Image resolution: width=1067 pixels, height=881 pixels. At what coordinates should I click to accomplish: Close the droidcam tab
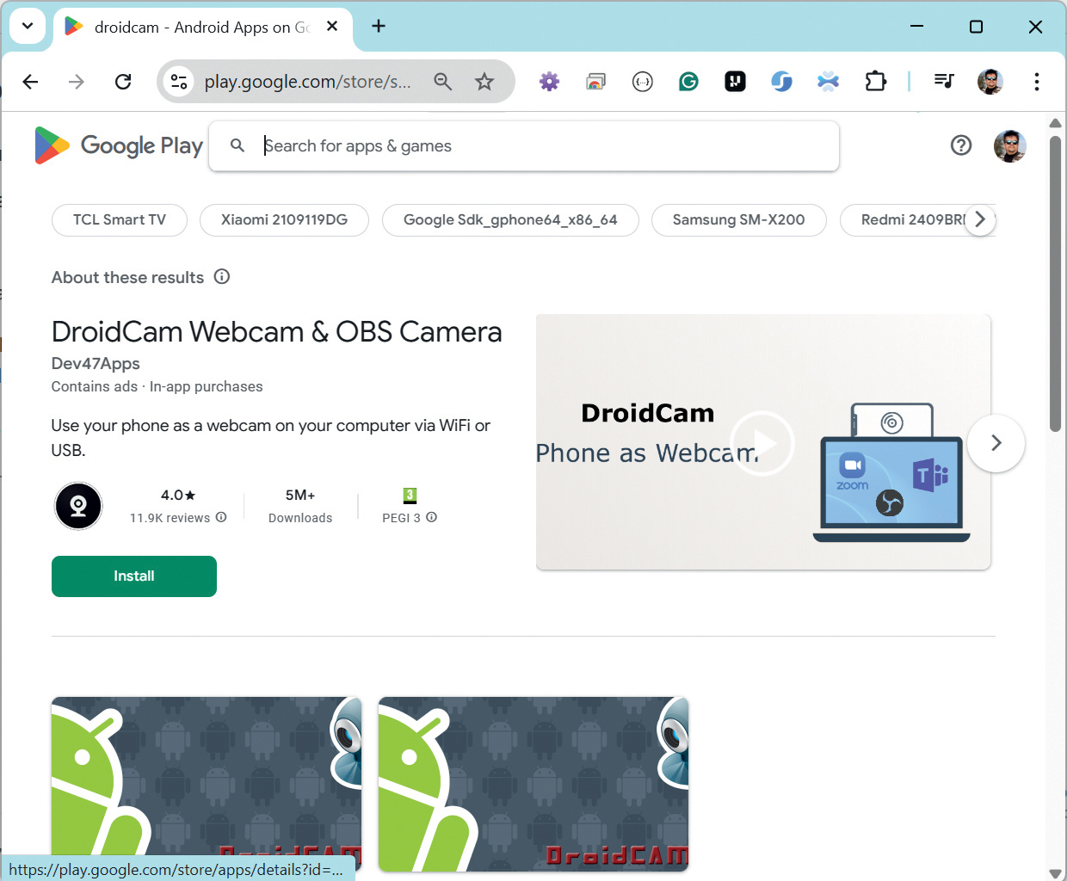(x=332, y=27)
